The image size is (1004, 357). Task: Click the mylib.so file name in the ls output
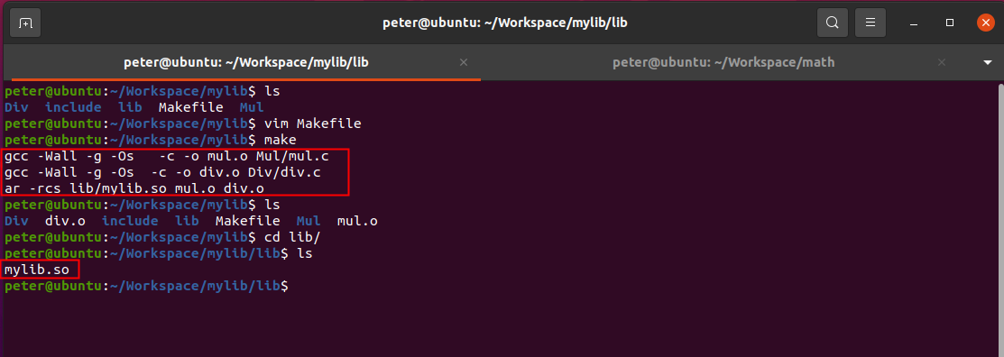(x=36, y=270)
